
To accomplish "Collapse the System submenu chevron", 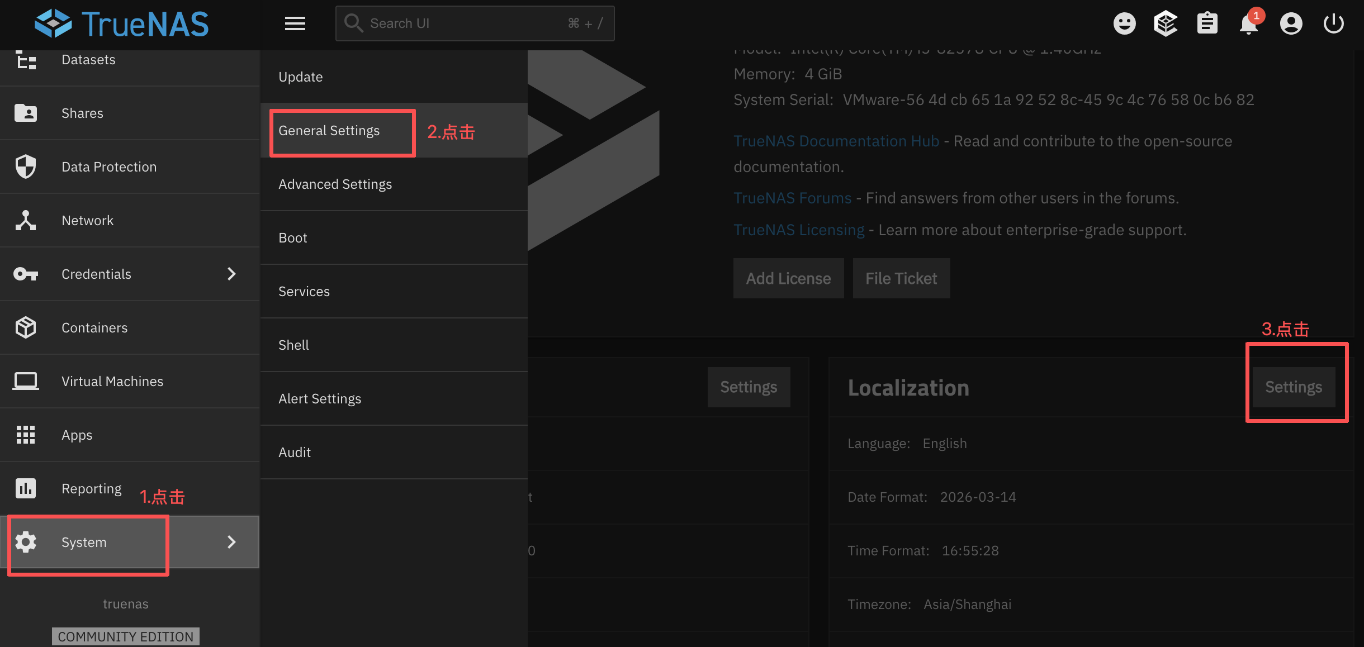I will [231, 542].
